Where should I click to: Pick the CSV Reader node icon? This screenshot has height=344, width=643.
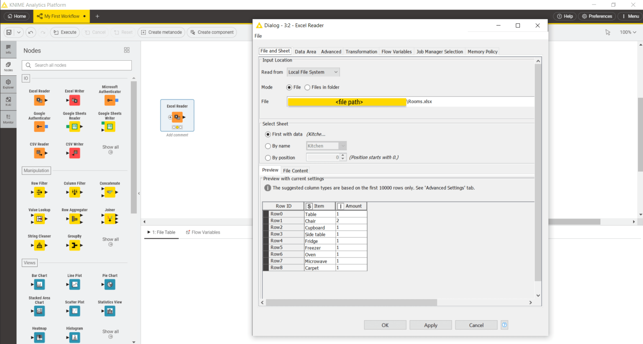tap(39, 153)
